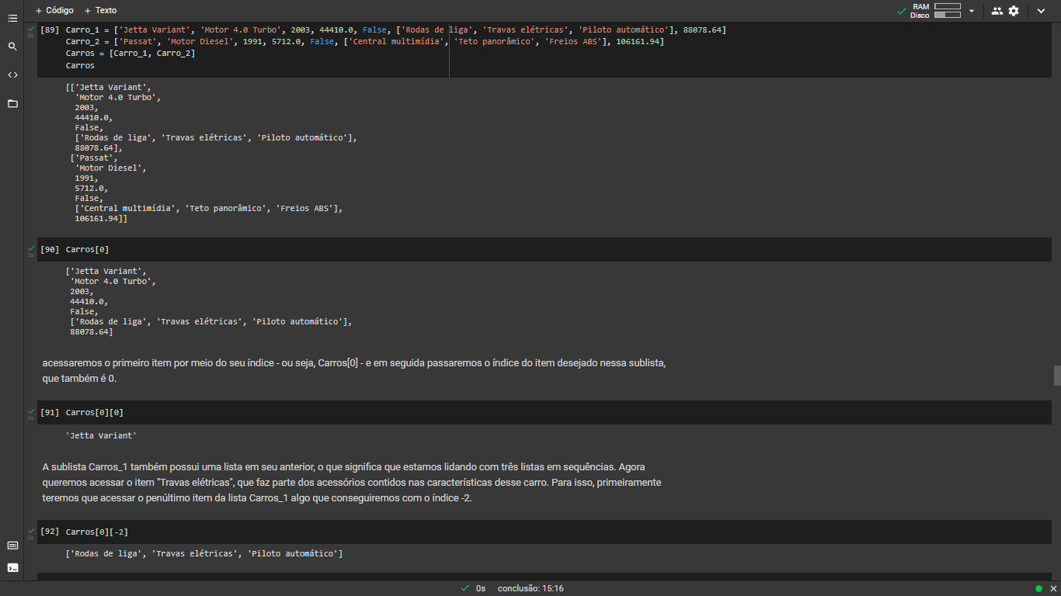The width and height of the screenshot is (1061, 596).
Task: Open the code snippets angle-brackets icon
Action: [x=12, y=75]
